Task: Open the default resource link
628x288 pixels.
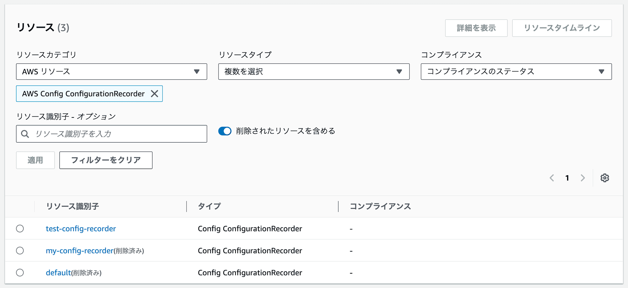Action: pos(58,272)
